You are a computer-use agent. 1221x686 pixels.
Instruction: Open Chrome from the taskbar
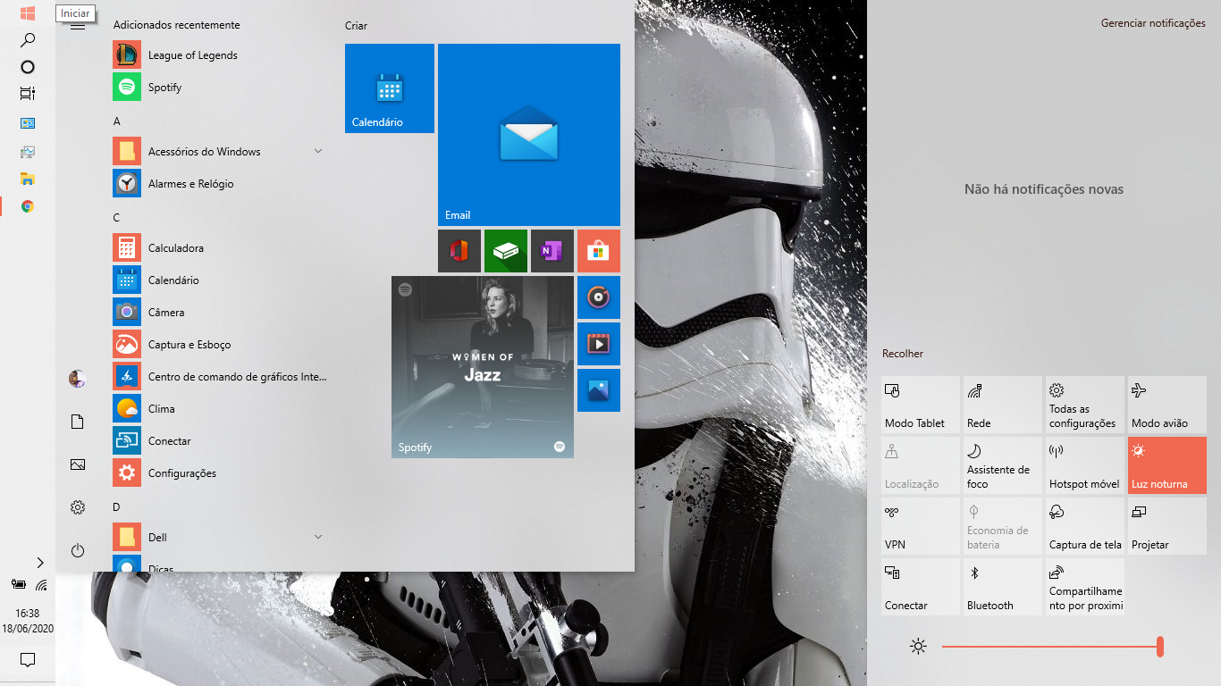[28, 206]
